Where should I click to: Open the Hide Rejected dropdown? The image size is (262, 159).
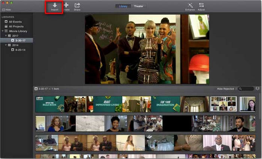(227, 89)
